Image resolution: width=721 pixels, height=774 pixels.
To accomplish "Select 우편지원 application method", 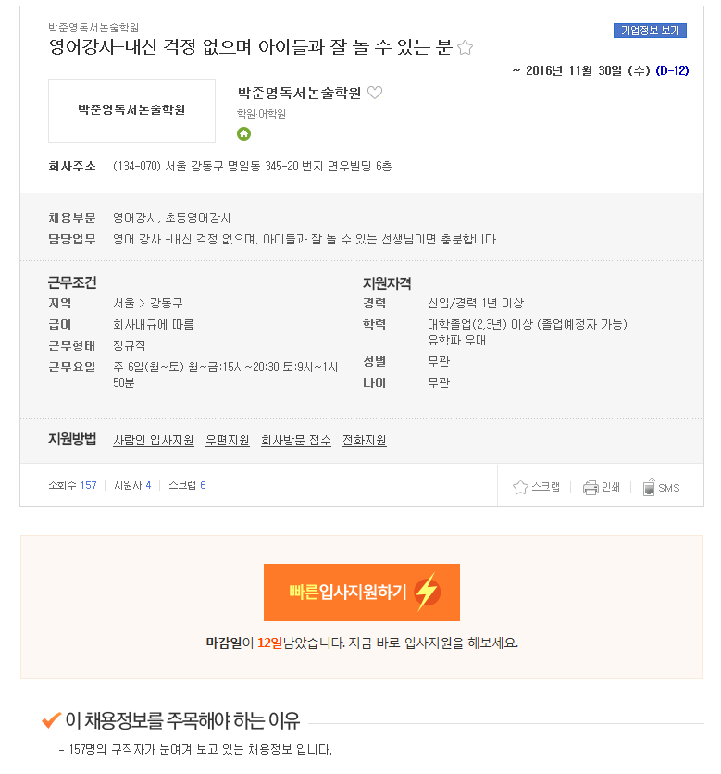I will click(228, 440).
